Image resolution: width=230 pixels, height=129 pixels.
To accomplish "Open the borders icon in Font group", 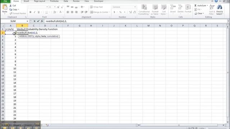I will click(46, 12).
